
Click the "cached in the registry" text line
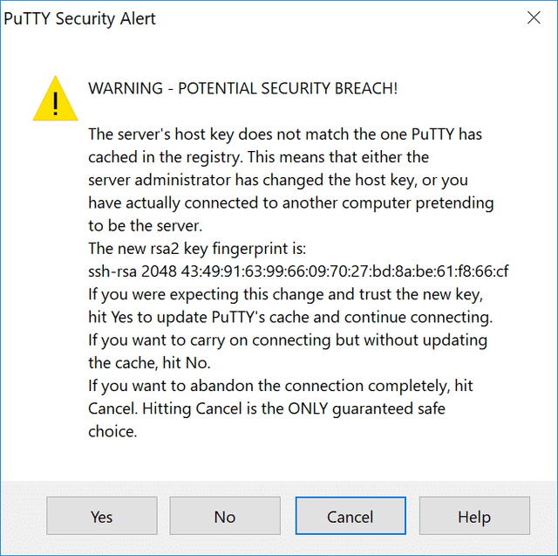(258, 157)
